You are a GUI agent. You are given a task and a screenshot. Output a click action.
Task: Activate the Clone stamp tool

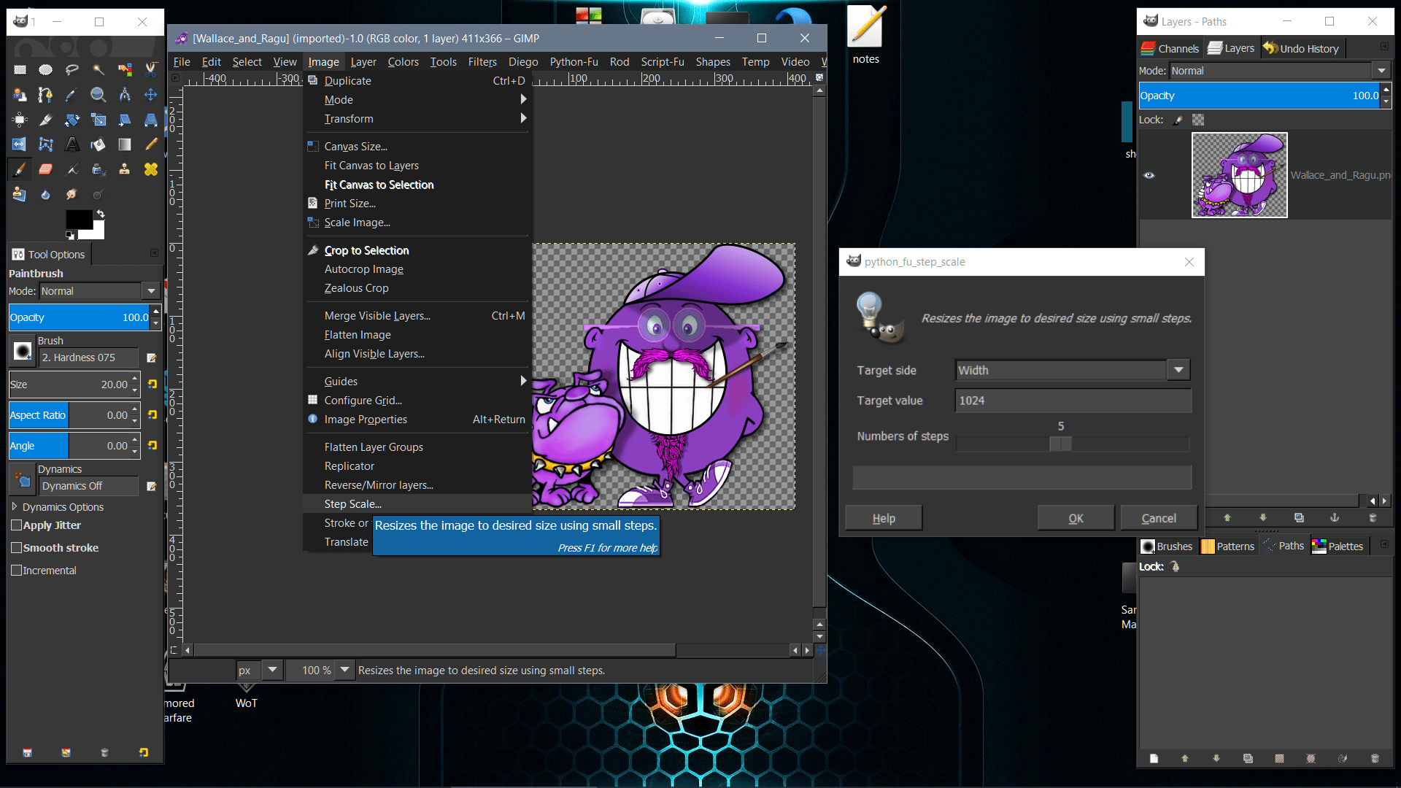(124, 169)
